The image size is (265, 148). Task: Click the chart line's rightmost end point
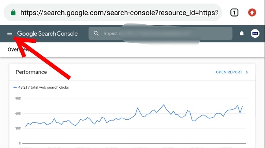[x=242, y=106]
